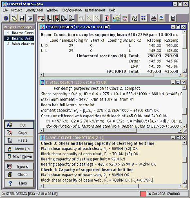Open the Configuration menu
This screenshot has width=190, height=198.
click(x=72, y=10)
